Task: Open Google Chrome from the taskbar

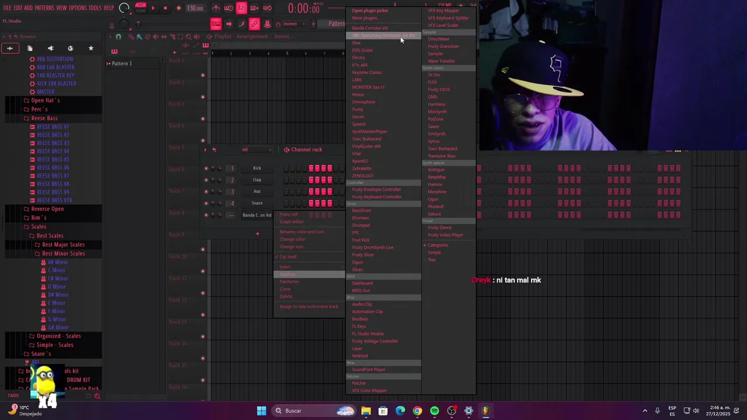Action: click(417, 411)
